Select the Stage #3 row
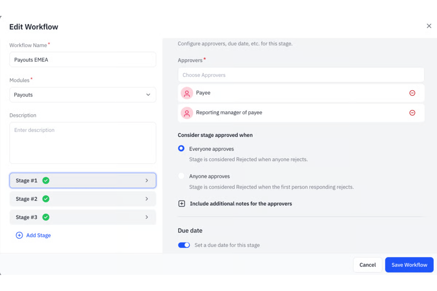The height and width of the screenshot is (291, 437). coord(83,217)
